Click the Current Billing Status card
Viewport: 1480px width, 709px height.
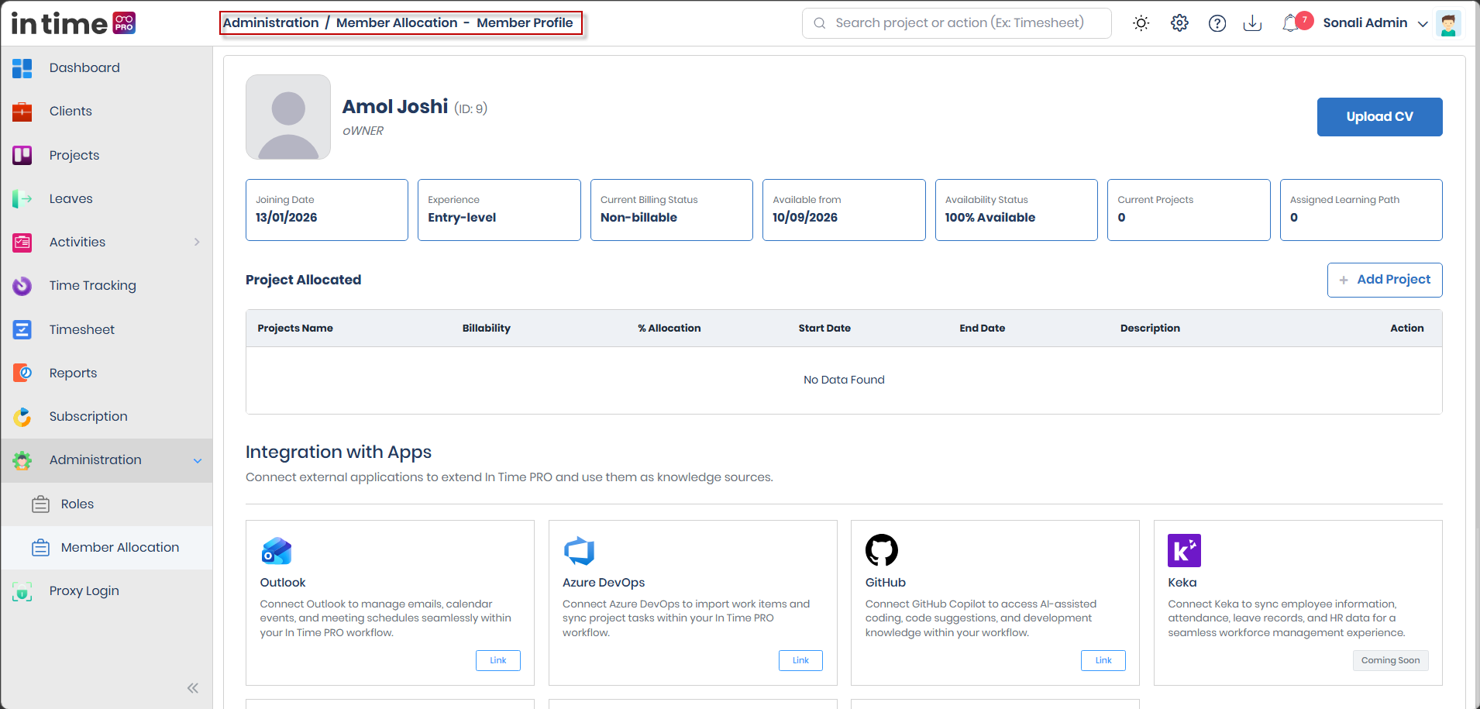pyautogui.click(x=671, y=210)
